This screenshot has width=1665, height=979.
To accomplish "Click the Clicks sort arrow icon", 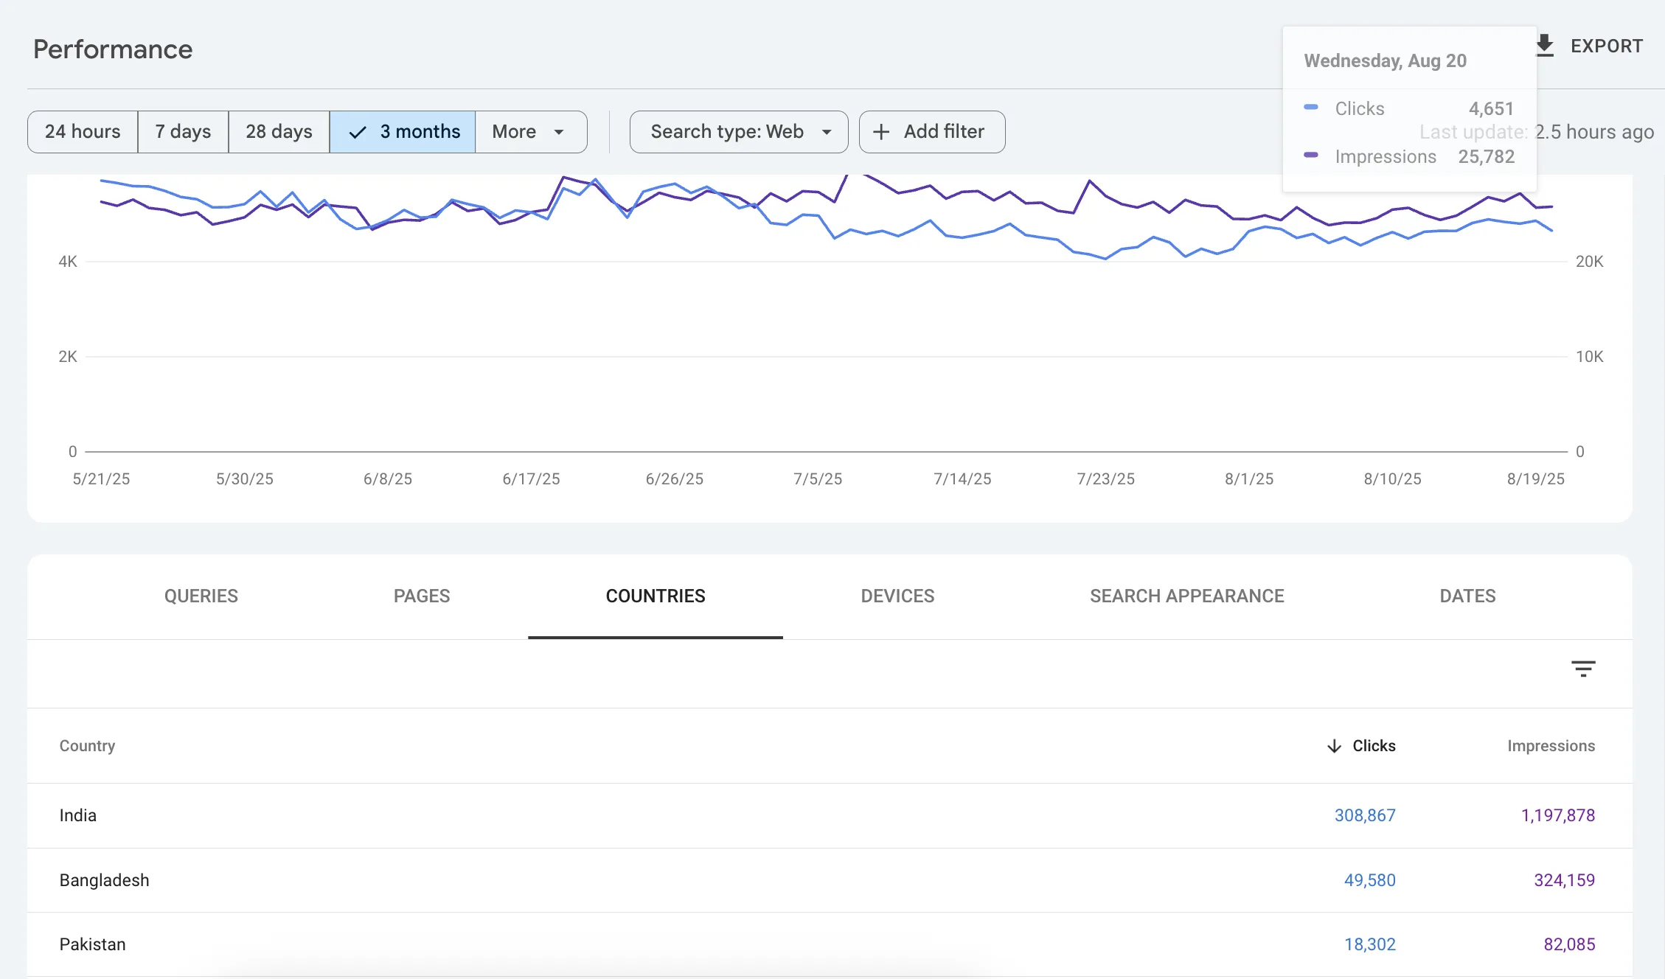I will pyautogui.click(x=1334, y=746).
